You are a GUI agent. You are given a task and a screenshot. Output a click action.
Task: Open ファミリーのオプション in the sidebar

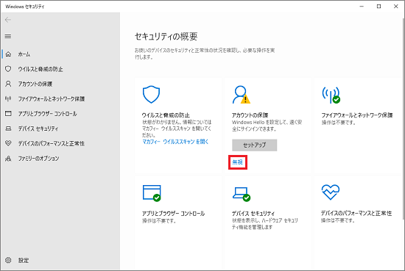click(x=38, y=159)
